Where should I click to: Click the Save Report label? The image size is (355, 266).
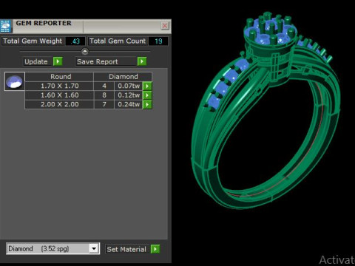coord(98,61)
